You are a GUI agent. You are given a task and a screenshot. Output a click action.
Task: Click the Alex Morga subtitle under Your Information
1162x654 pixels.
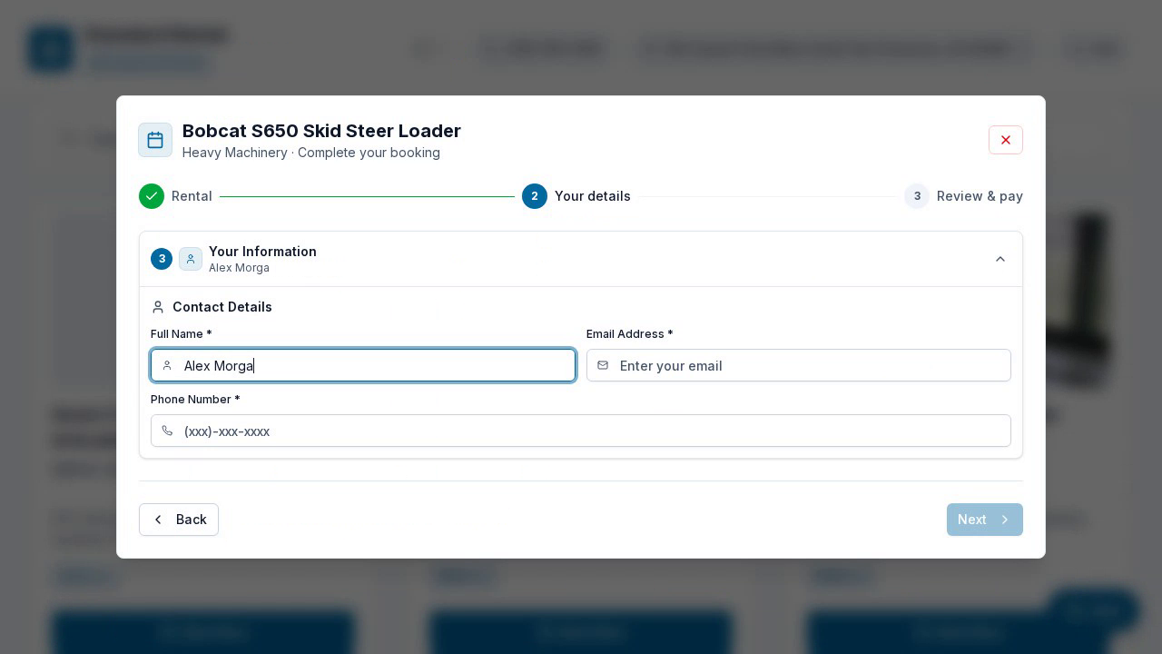tap(239, 268)
